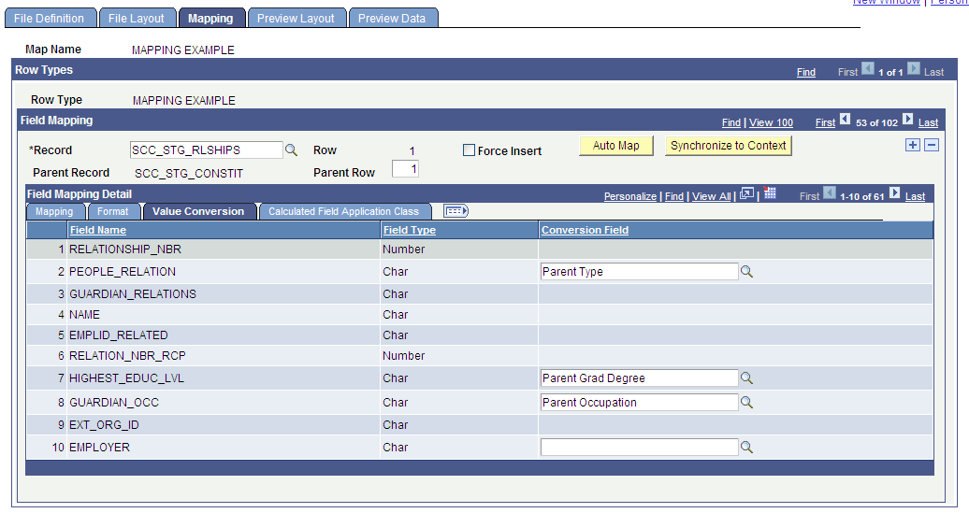Edit the Parent Grad Degree conversion field

point(639,378)
